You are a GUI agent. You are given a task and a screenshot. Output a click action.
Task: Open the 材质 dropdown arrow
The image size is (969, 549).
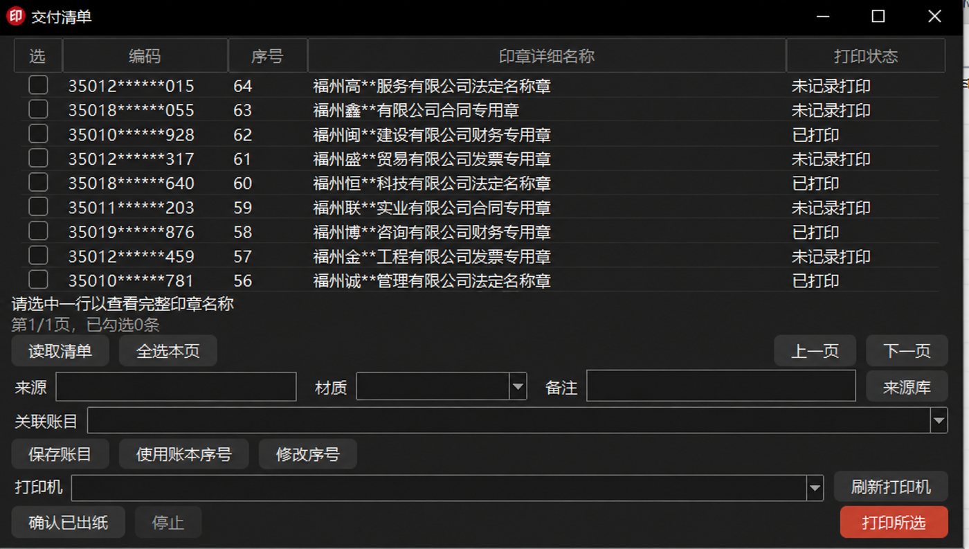pyautogui.click(x=518, y=386)
